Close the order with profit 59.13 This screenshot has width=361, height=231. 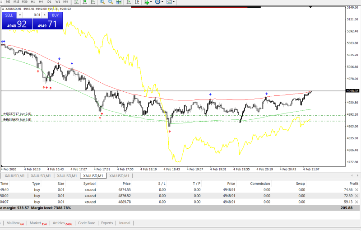point(356,202)
